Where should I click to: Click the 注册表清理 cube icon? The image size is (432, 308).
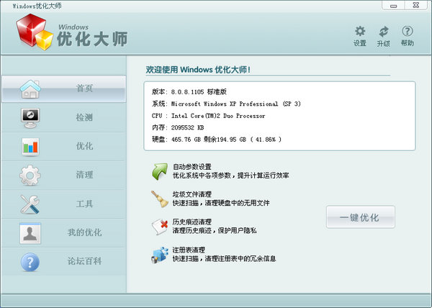tap(160, 255)
